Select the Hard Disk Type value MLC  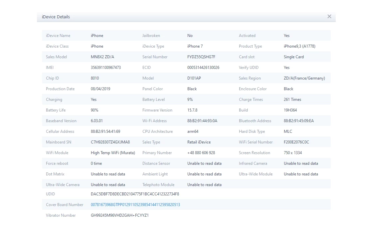[288, 131]
